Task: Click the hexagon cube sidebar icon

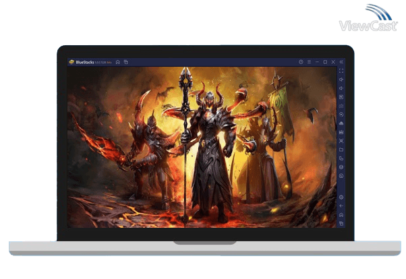Action: (x=341, y=167)
